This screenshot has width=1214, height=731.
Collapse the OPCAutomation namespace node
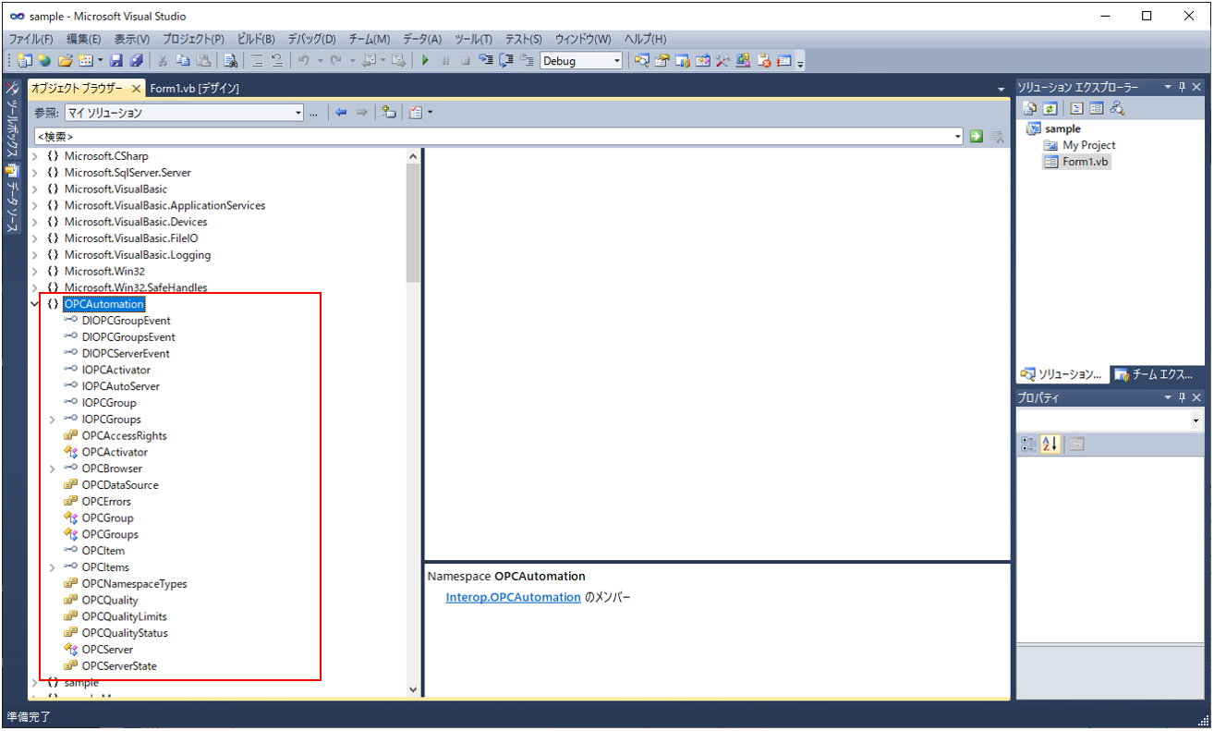35,304
